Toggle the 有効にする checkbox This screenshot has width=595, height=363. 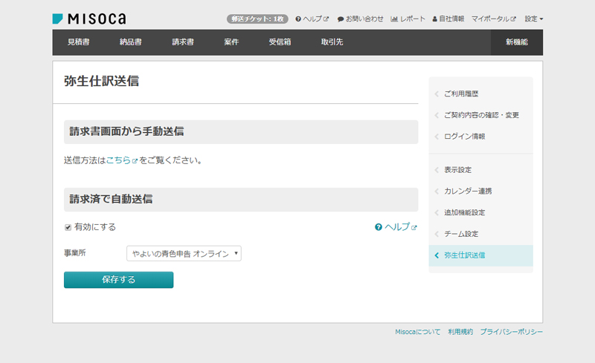tap(68, 227)
